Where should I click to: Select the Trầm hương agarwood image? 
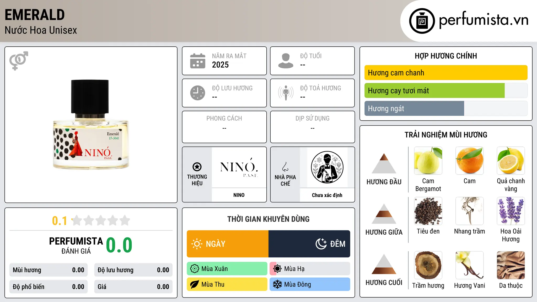(x=428, y=265)
